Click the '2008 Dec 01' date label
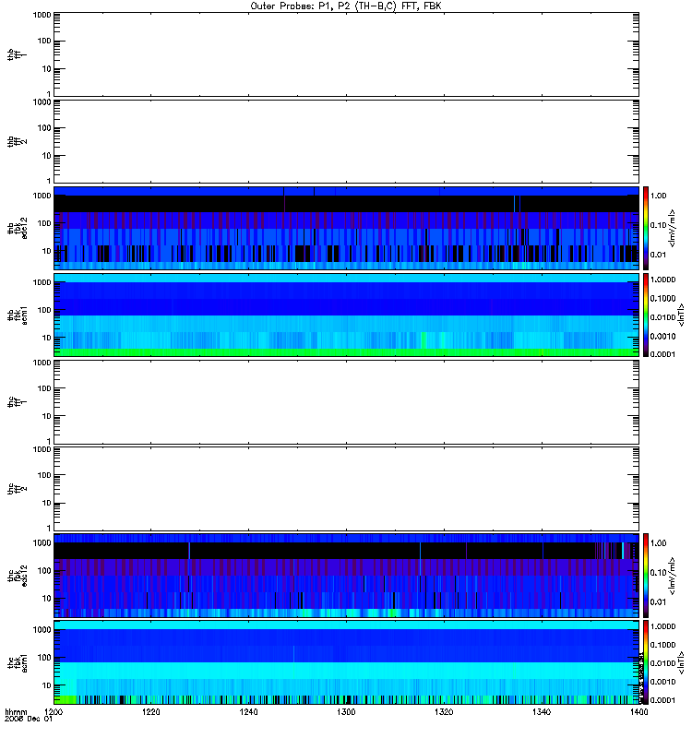Screen dimensions: 692x738 [x=29, y=720]
